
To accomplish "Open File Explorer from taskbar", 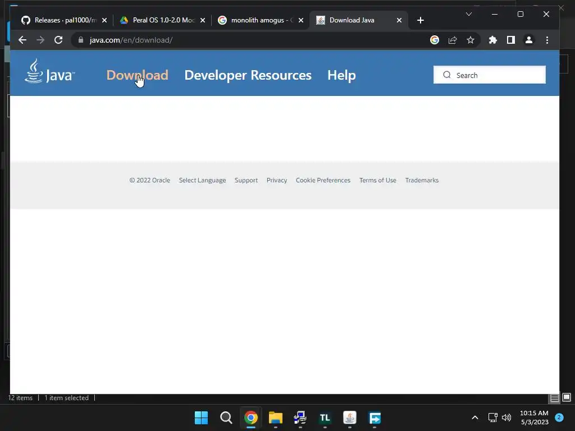I will click(x=275, y=418).
